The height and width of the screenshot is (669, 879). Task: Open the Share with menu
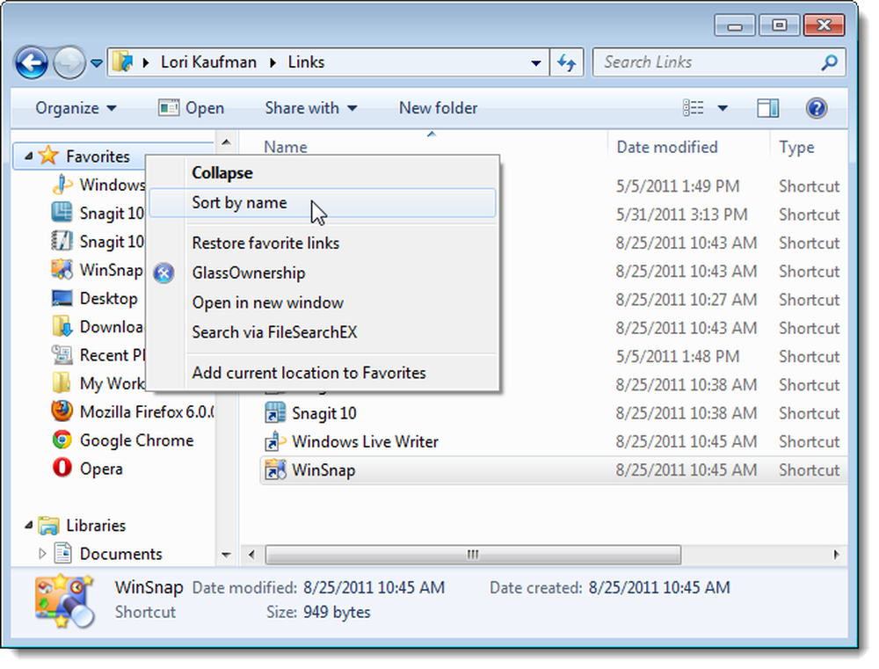(310, 107)
